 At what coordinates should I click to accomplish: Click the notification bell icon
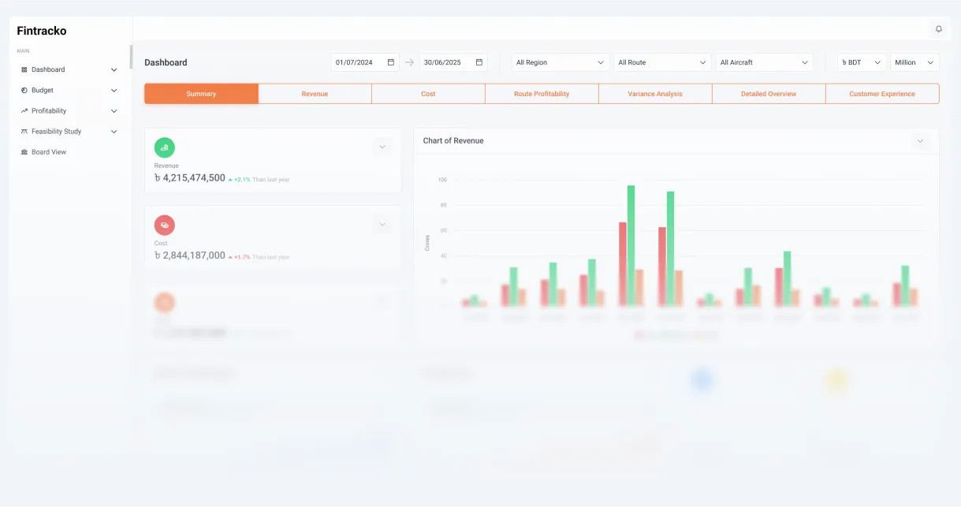click(x=938, y=29)
